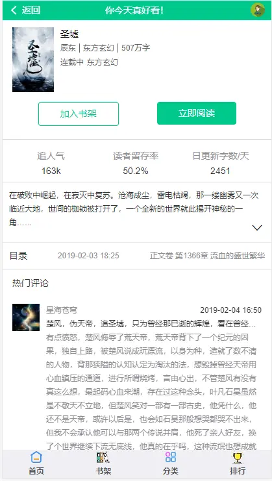This screenshot has width=272, height=481.
Task: Open the 目录 chapter list
Action: (x=18, y=256)
